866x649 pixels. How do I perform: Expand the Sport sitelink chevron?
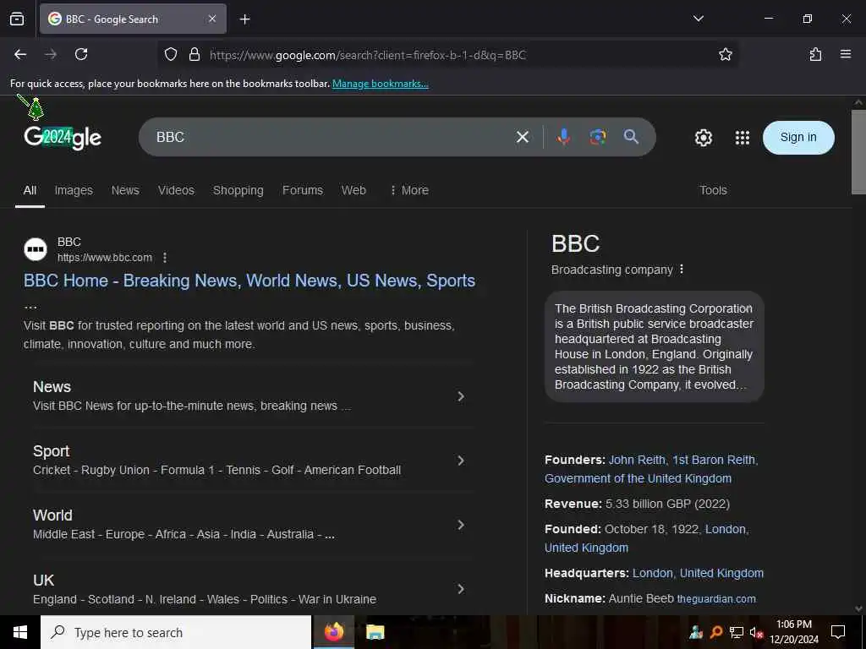(x=461, y=461)
